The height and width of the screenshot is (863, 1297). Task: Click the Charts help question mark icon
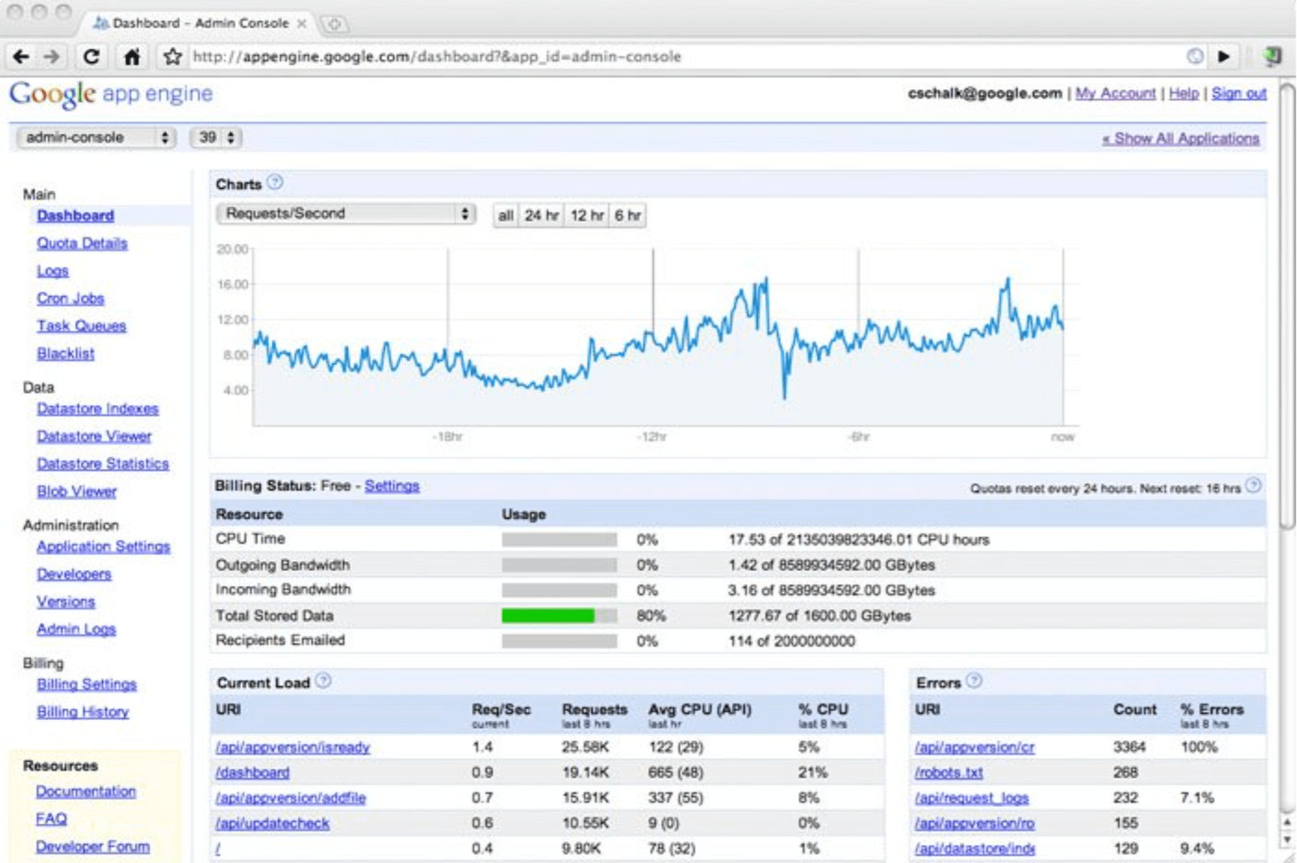pos(275,182)
